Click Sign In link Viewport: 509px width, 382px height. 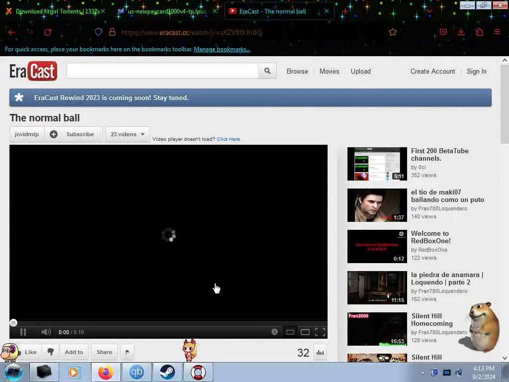(477, 71)
